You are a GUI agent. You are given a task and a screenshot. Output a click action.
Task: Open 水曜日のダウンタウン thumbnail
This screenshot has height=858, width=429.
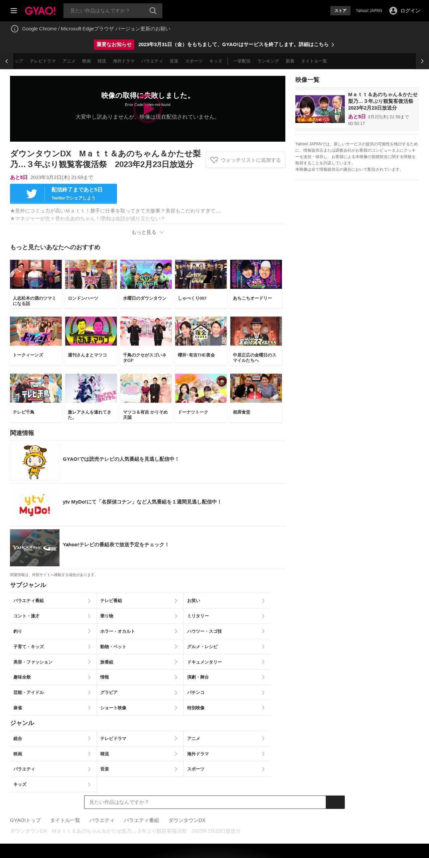tap(146, 274)
